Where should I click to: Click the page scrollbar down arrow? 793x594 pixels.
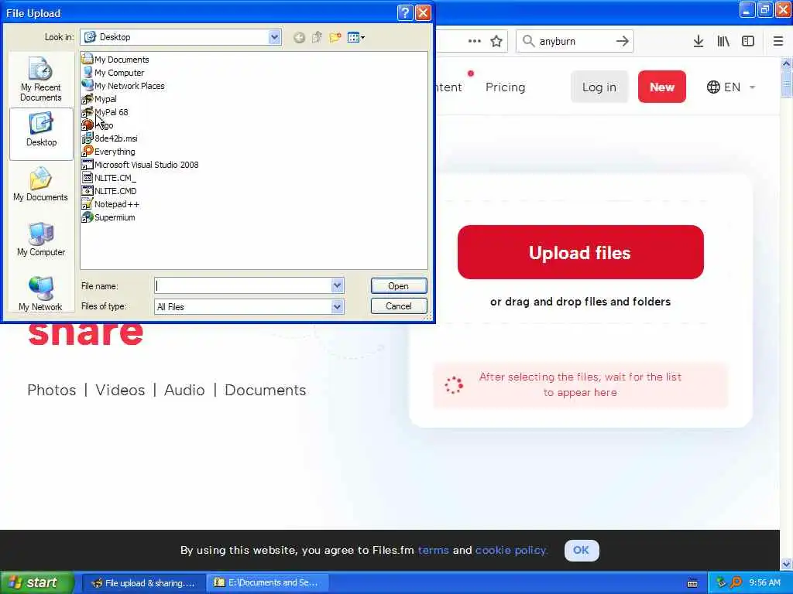click(786, 564)
